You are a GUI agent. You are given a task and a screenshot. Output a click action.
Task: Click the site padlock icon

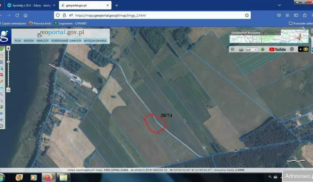64,15
